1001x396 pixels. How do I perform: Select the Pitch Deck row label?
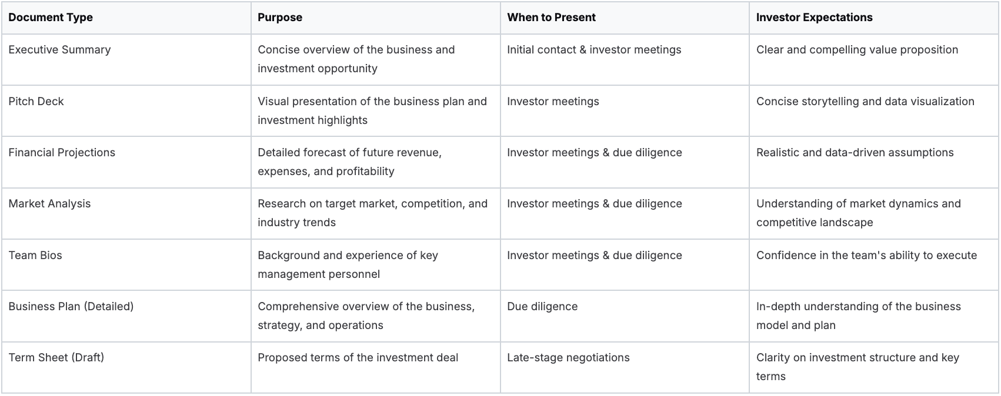coord(36,101)
